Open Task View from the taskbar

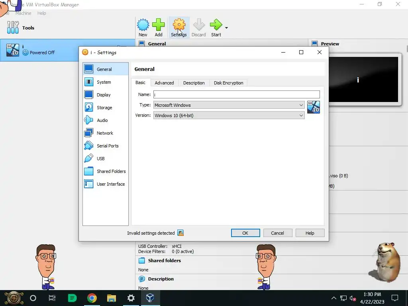(x=52, y=298)
